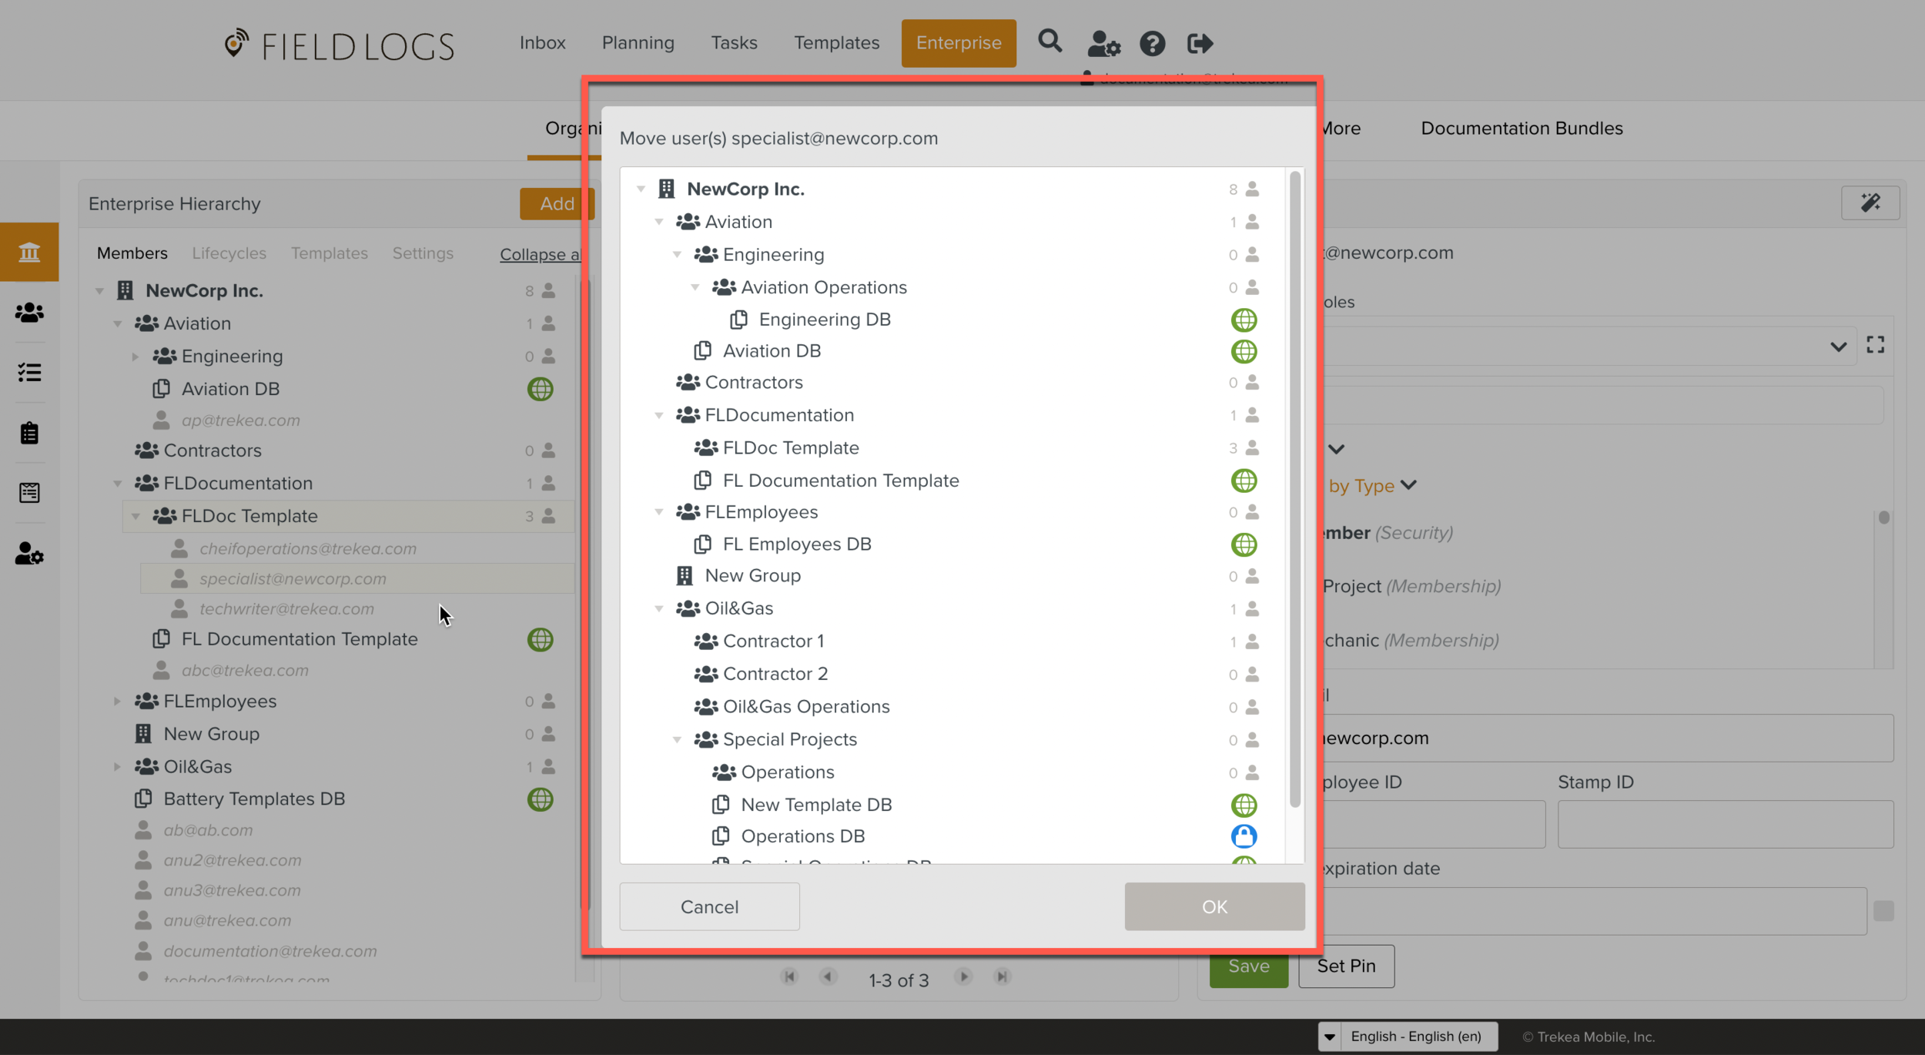
Task: Select Contractors group in move dialog
Action: coord(753,383)
